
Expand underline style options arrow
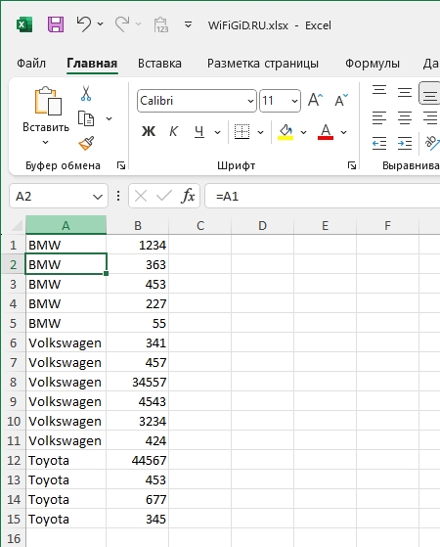(217, 132)
